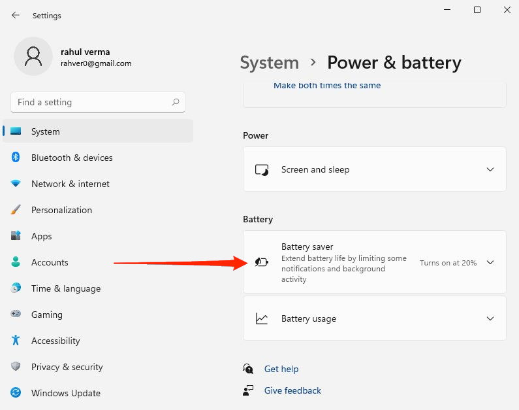Select Time & language in sidebar

(66, 288)
